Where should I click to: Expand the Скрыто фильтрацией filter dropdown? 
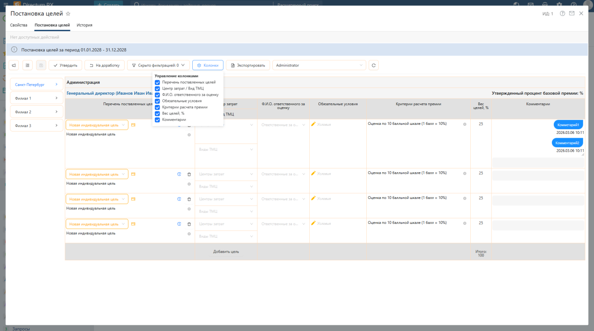coord(158,65)
